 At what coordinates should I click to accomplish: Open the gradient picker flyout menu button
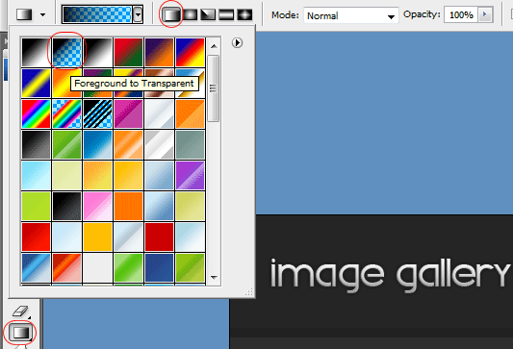pos(237,43)
